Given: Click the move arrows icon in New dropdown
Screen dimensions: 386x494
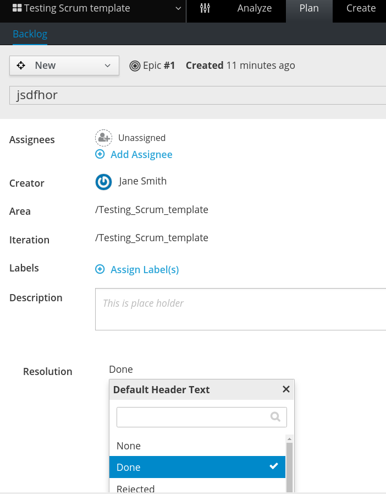Looking at the screenshot, I should [21, 65].
